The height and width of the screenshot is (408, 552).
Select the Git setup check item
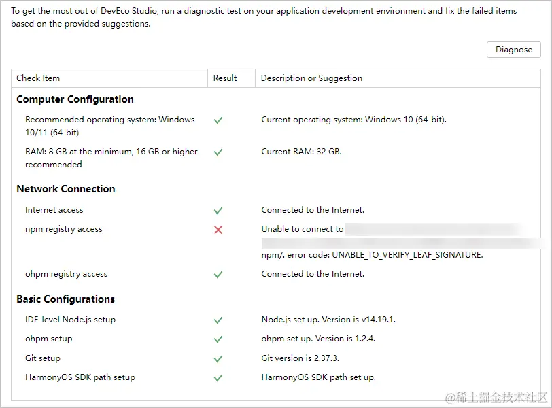click(43, 358)
